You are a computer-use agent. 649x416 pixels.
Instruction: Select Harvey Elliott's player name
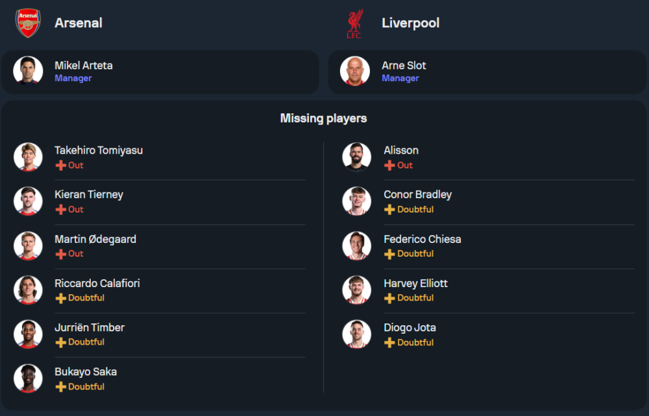pos(415,283)
